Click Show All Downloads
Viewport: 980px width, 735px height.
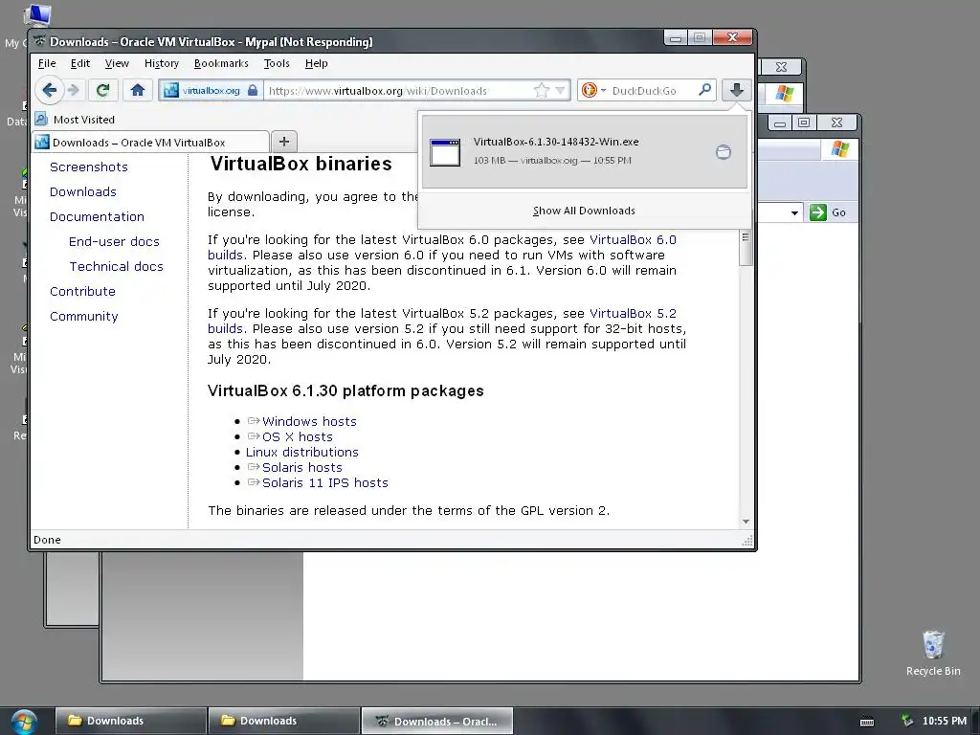tap(584, 211)
